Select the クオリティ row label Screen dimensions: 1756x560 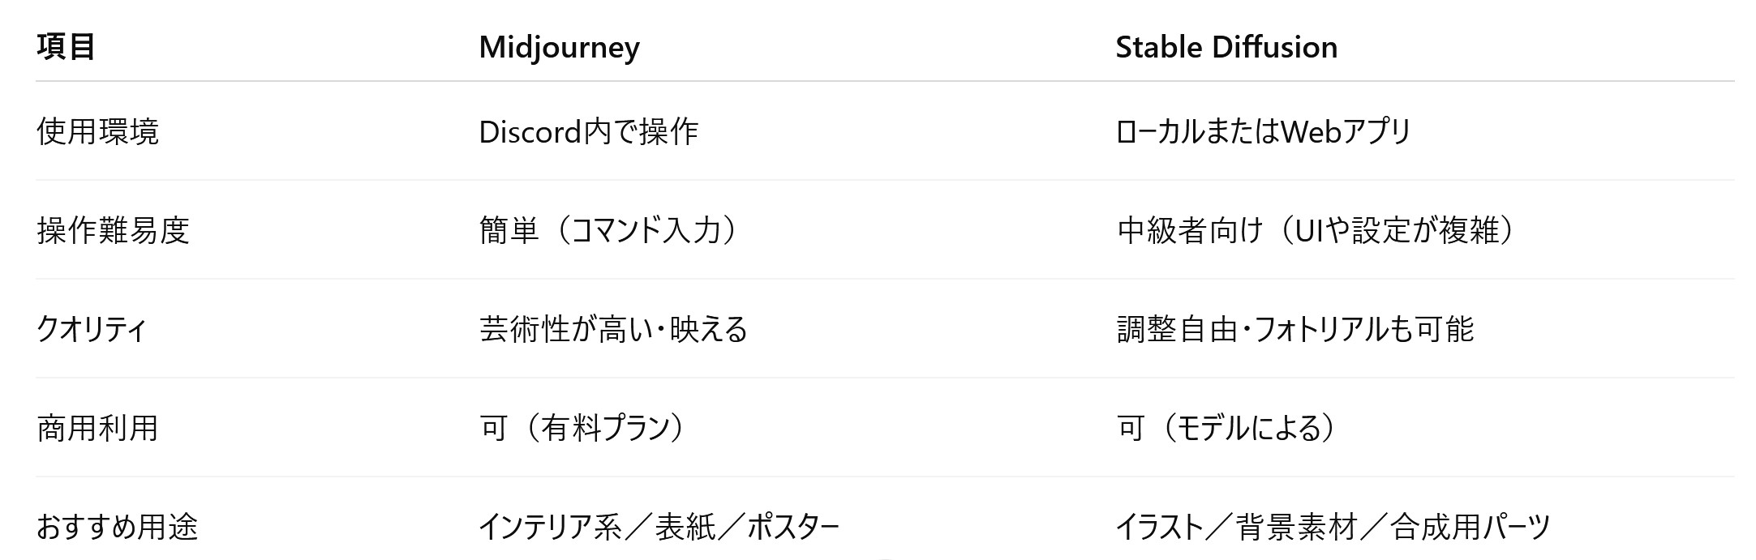pyautogui.click(x=91, y=330)
